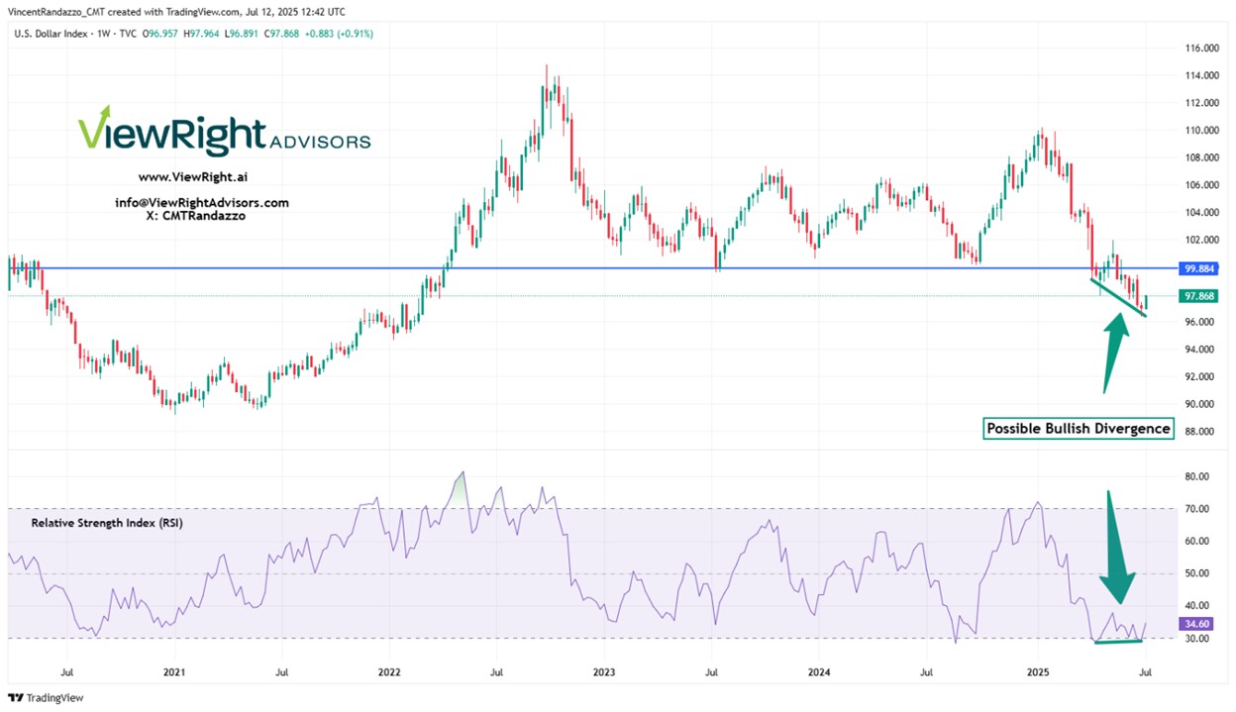This screenshot has width=1236, height=712.
Task: Click the 2022 label on time axis
Action: (x=389, y=671)
